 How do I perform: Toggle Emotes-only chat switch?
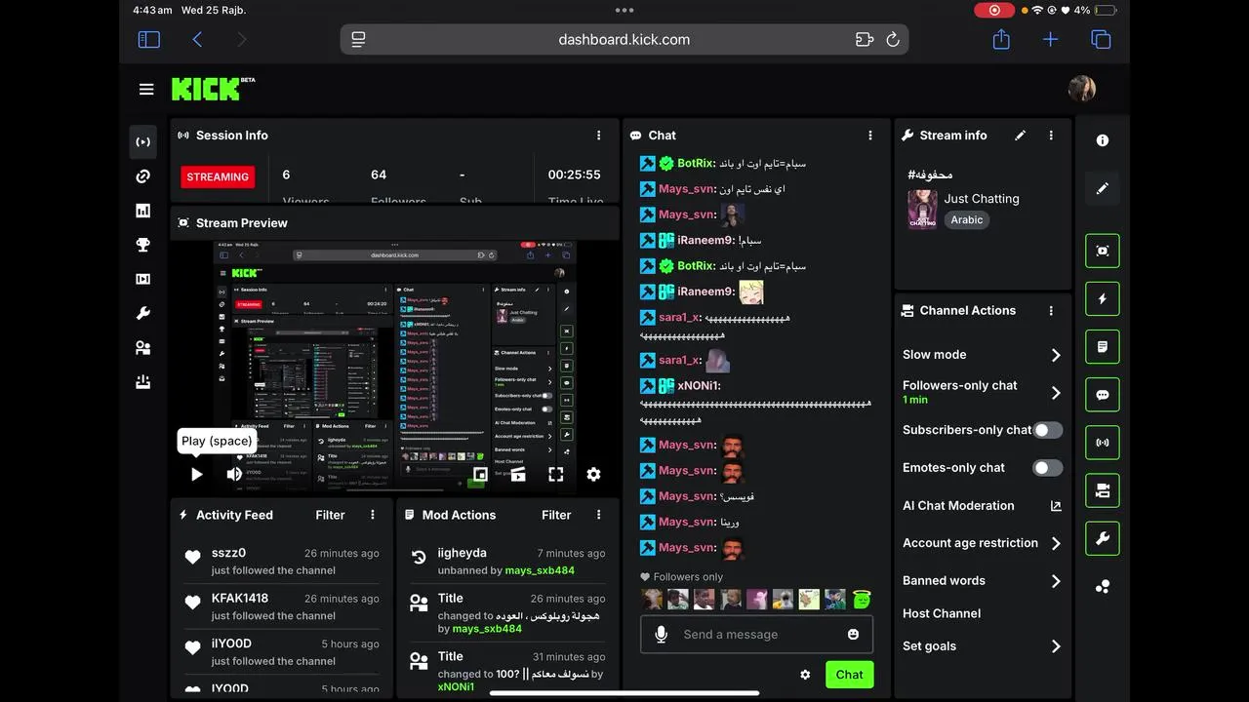tap(1047, 468)
